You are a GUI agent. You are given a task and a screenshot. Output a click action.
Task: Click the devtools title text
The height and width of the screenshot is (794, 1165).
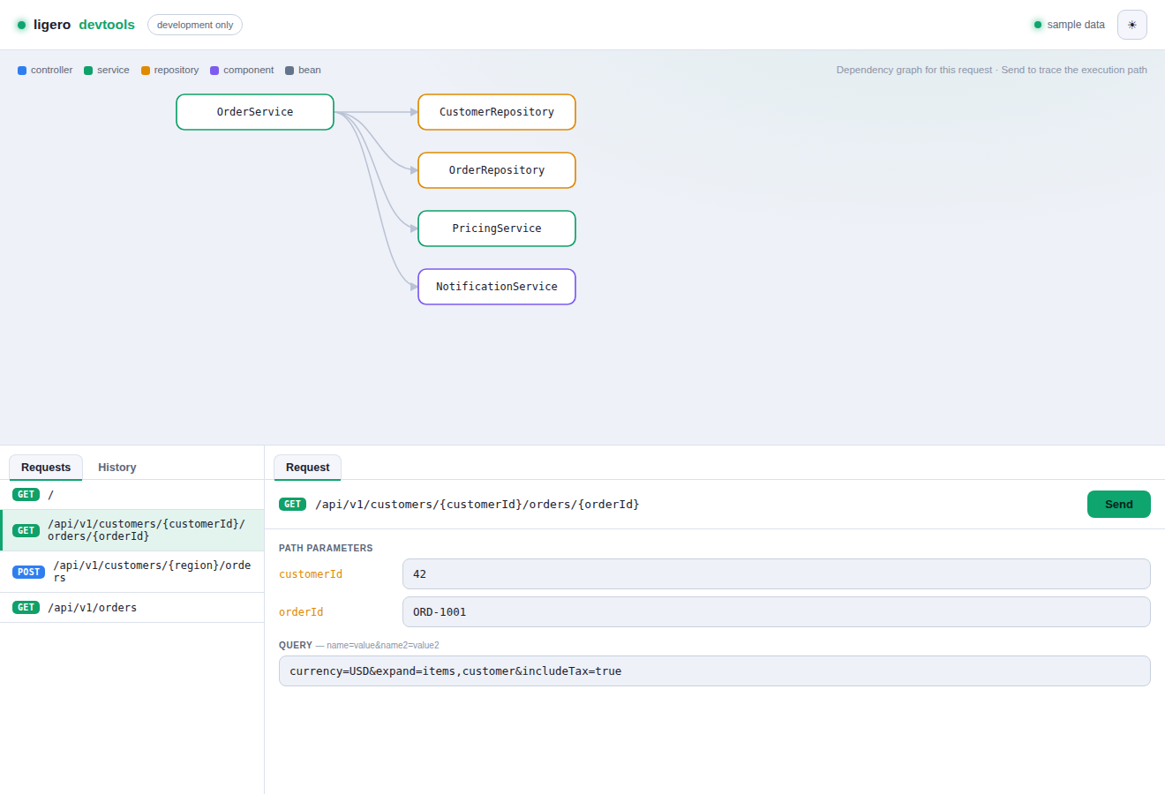coord(107,25)
